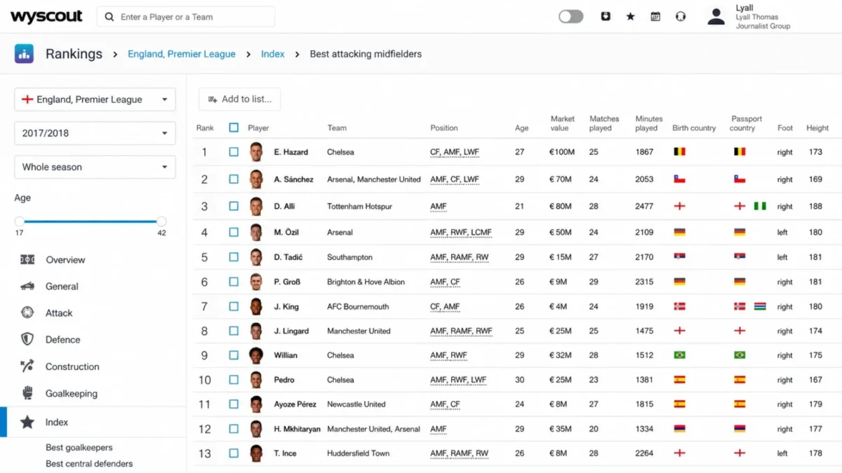Viewport: 842px width, 473px height.
Task: Open the downloads icon in header
Action: click(606, 16)
